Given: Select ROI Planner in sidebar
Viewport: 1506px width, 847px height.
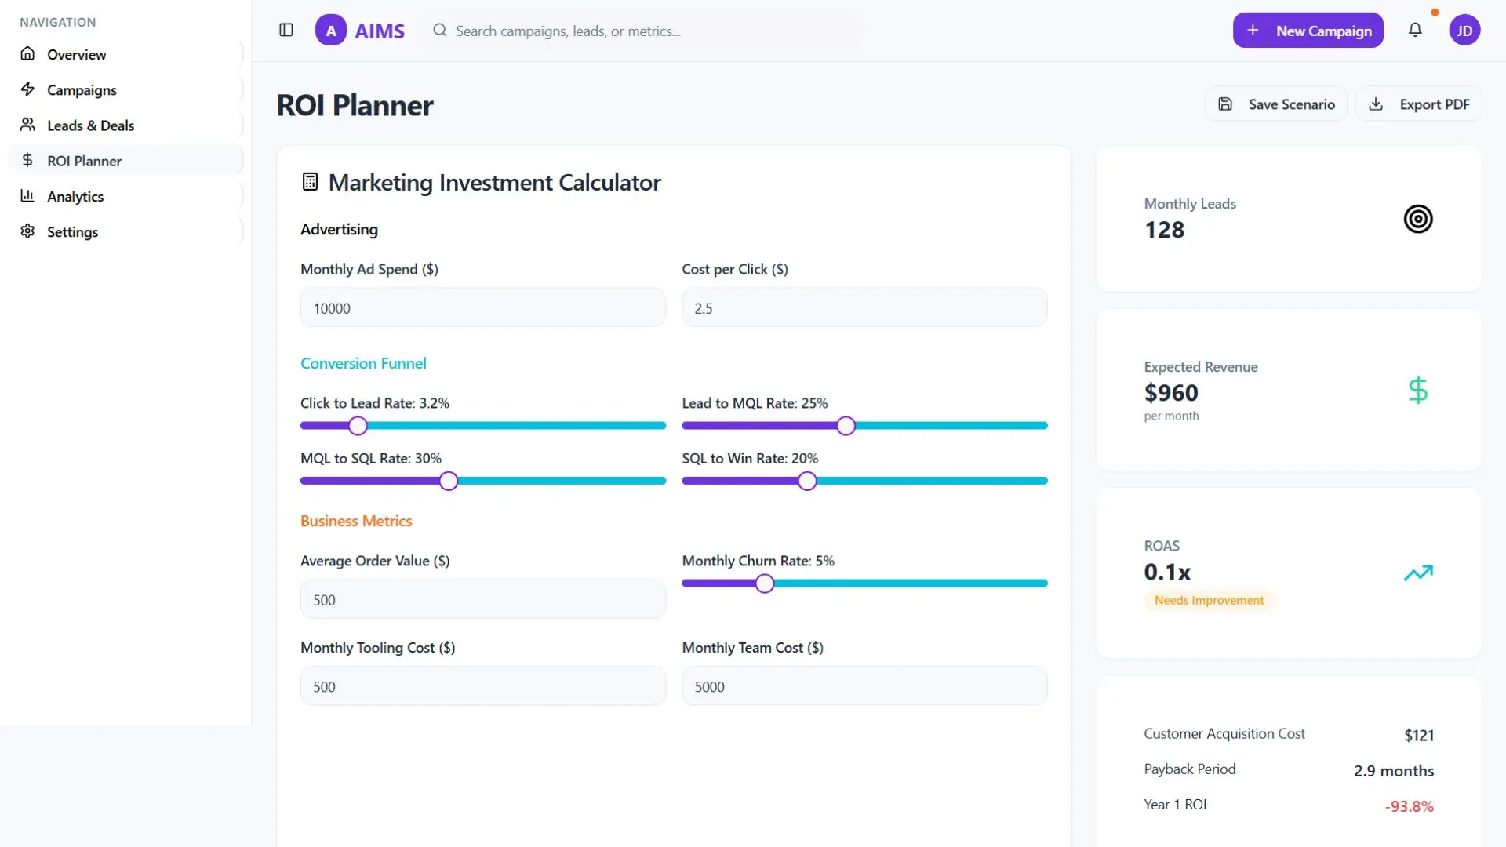Looking at the screenshot, I should click(x=125, y=161).
